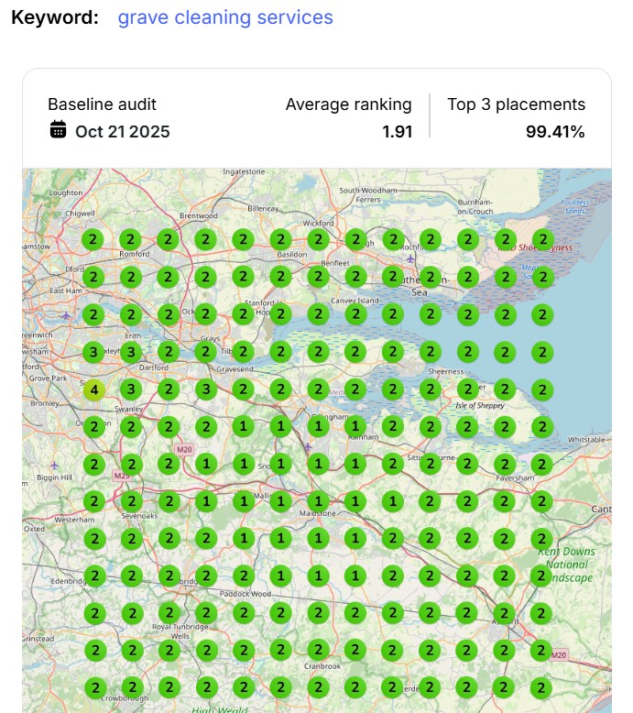
Task: Open the Oct 21 2025 audit date
Action: 122,131
